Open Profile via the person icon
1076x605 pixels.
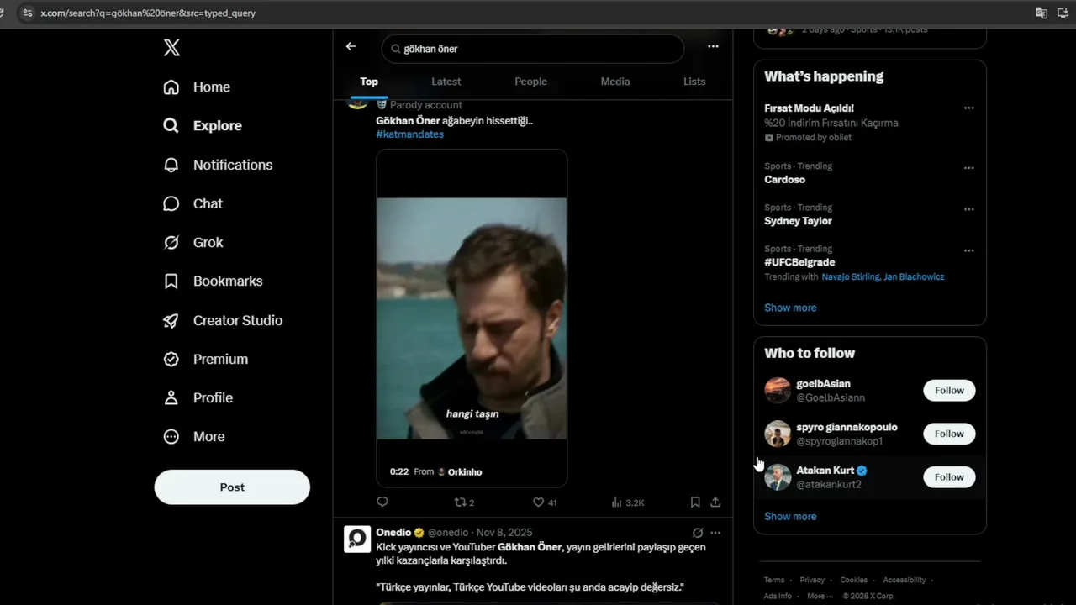pyautogui.click(x=171, y=397)
